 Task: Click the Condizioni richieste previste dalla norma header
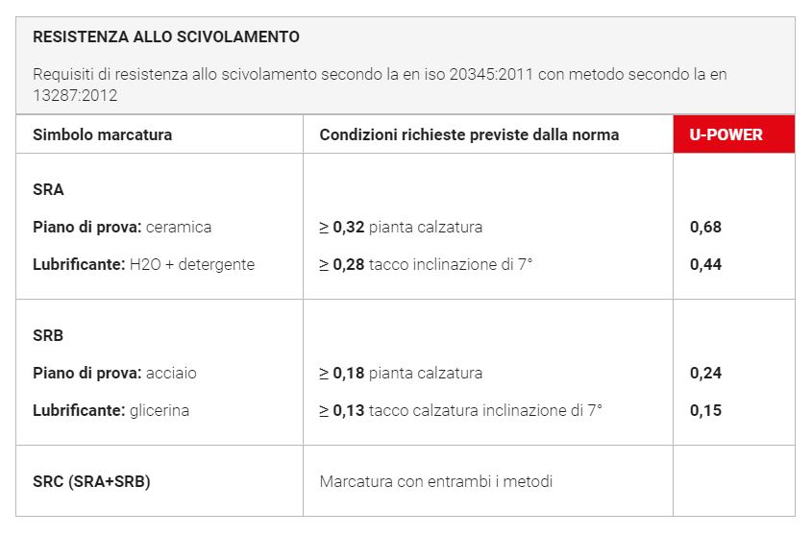(469, 134)
